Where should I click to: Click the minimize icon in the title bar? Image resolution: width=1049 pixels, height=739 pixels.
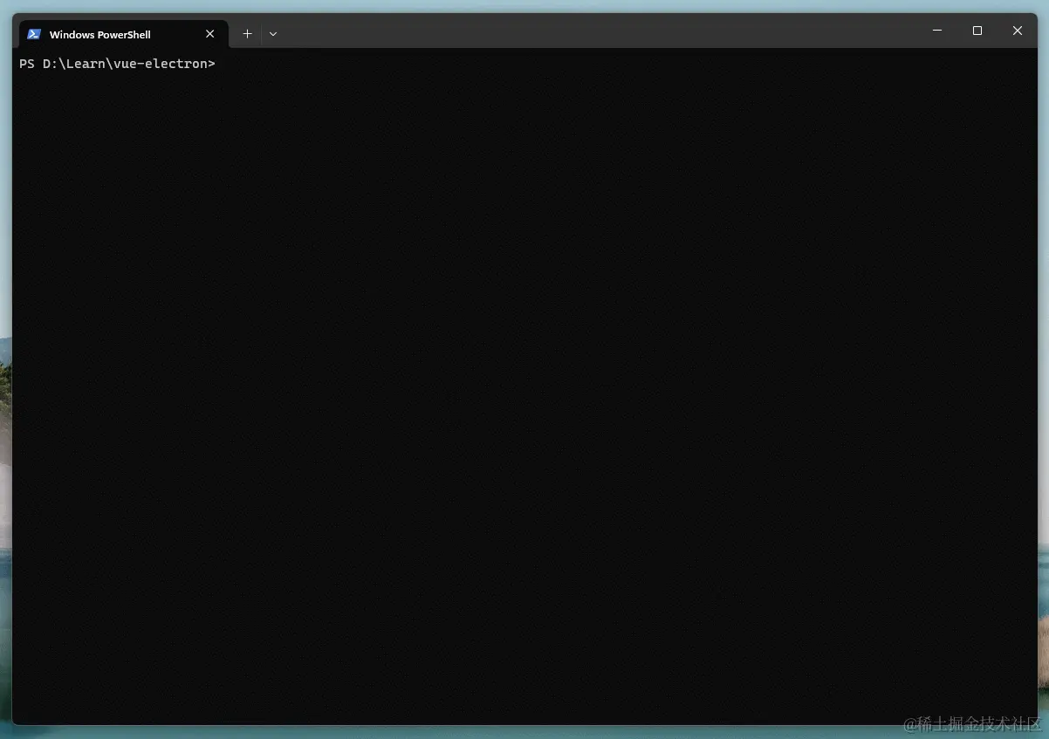[x=936, y=30]
